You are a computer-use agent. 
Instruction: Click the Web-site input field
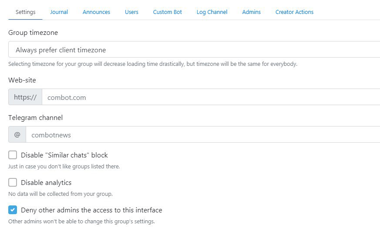coord(211,97)
